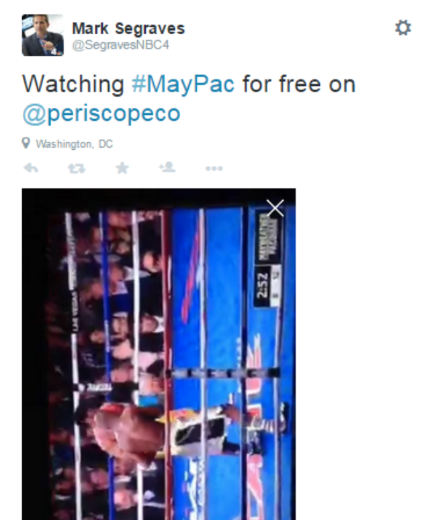Retweet this post using the retweet icon
Image resolution: width=422 pixels, height=520 pixels.
pyautogui.click(x=77, y=169)
